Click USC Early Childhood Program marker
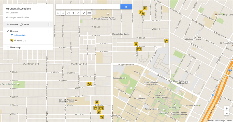Viewport: 233px width, 122px height. [x=198, y=35]
